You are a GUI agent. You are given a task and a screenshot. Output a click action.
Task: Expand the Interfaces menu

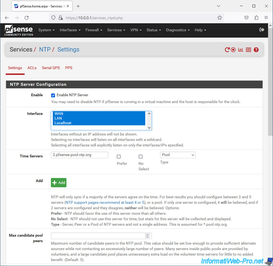click(70, 30)
